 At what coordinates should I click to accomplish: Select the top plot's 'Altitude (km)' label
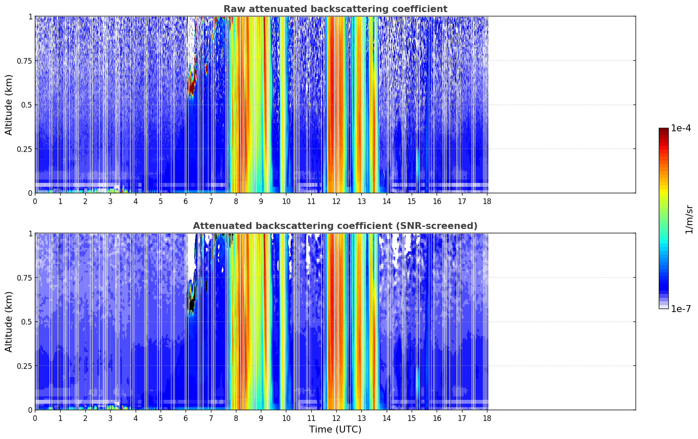9,105
